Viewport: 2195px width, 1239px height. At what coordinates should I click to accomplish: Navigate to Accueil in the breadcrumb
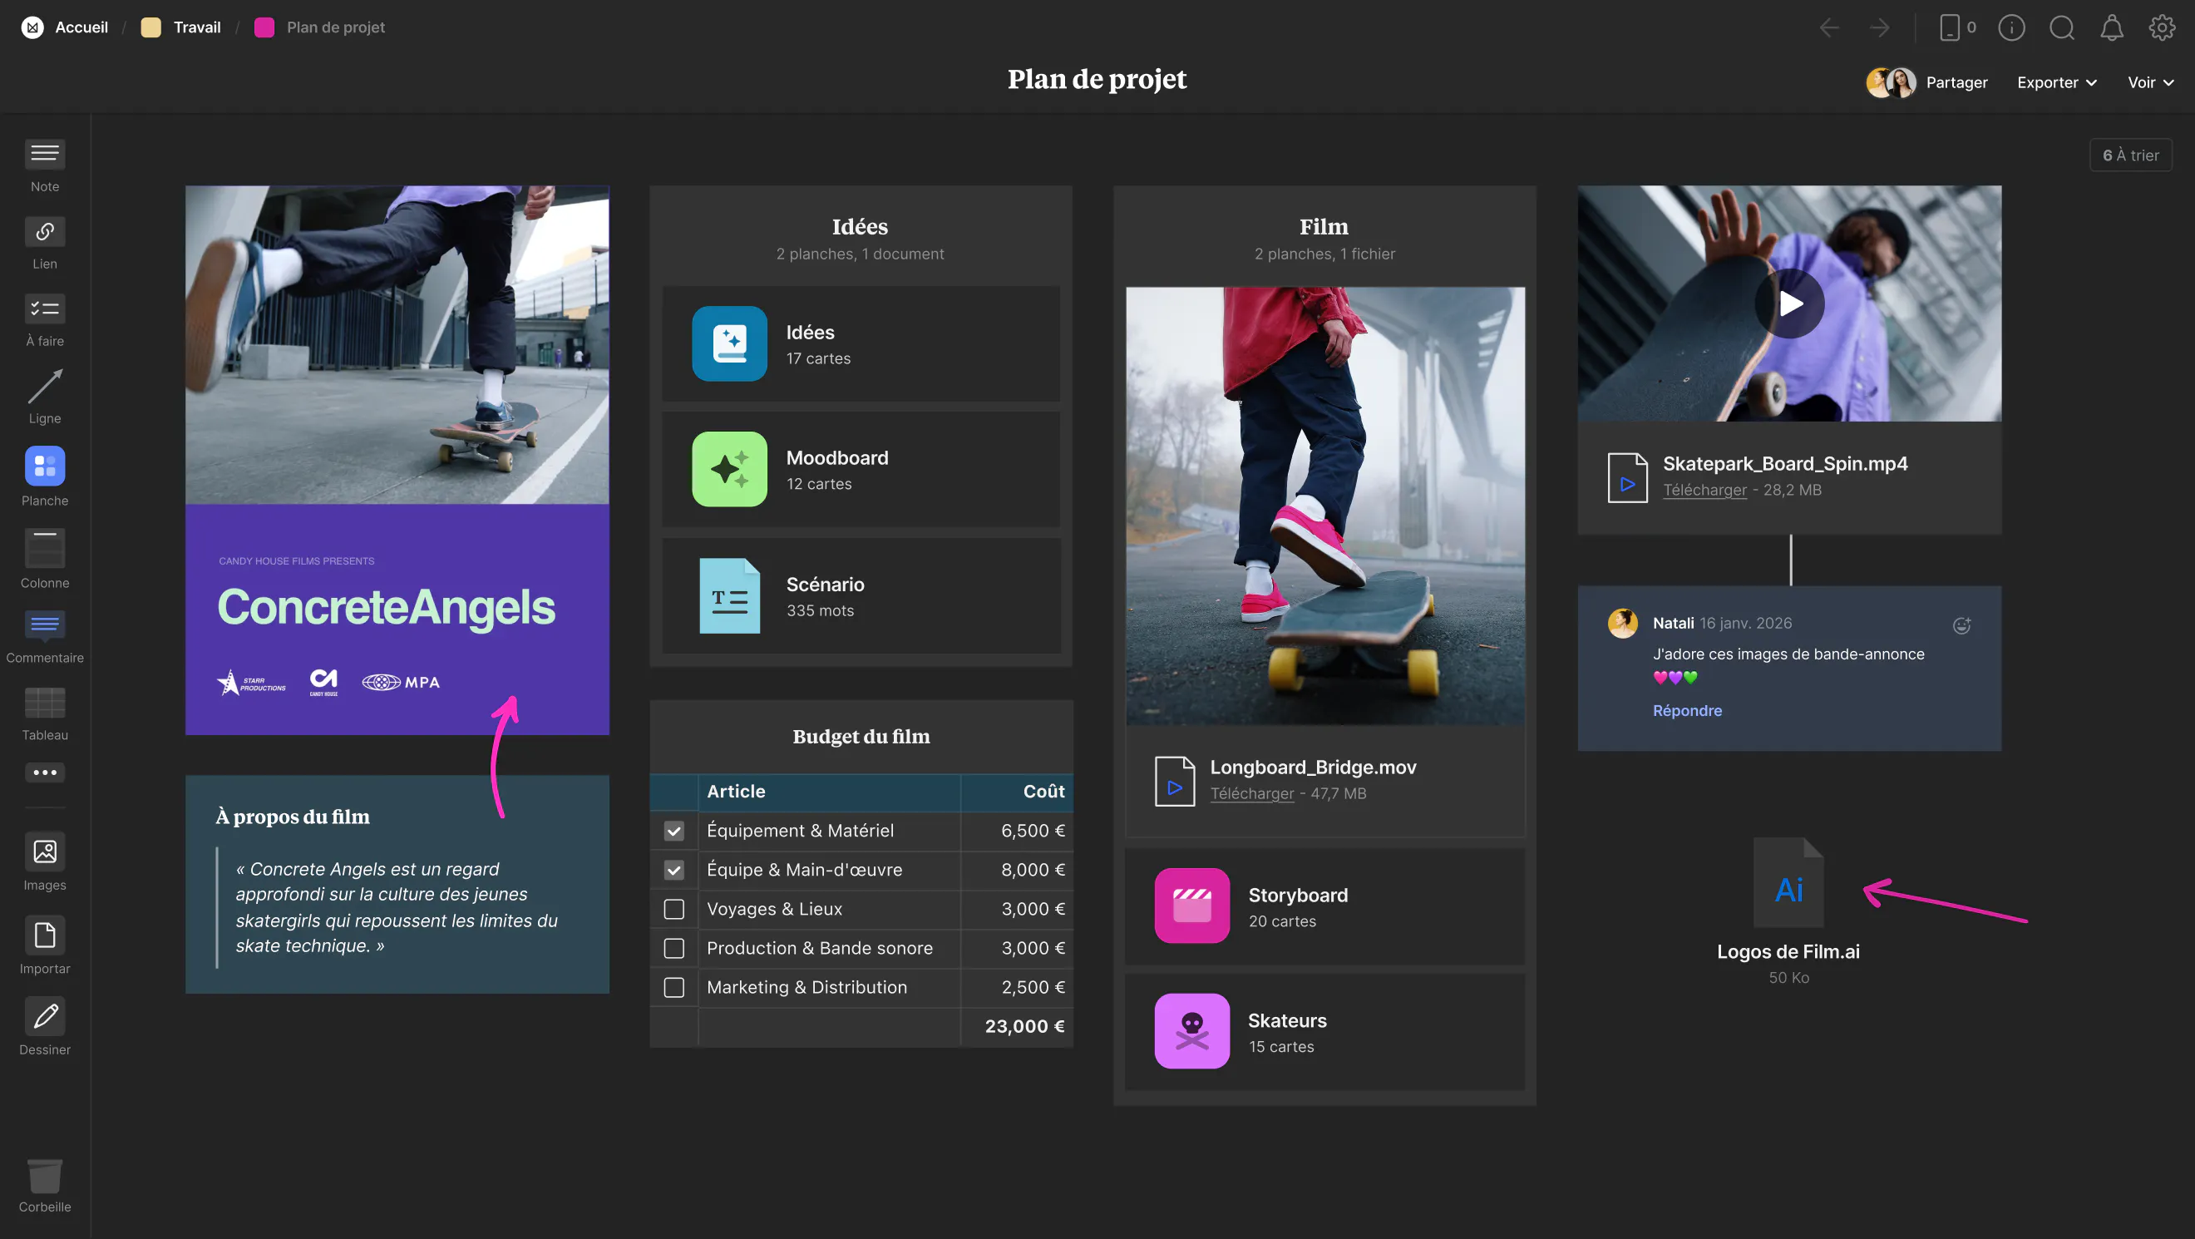coord(81,27)
